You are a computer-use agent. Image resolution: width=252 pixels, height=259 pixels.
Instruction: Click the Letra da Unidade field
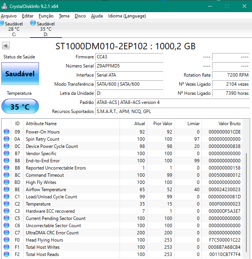[129, 93]
